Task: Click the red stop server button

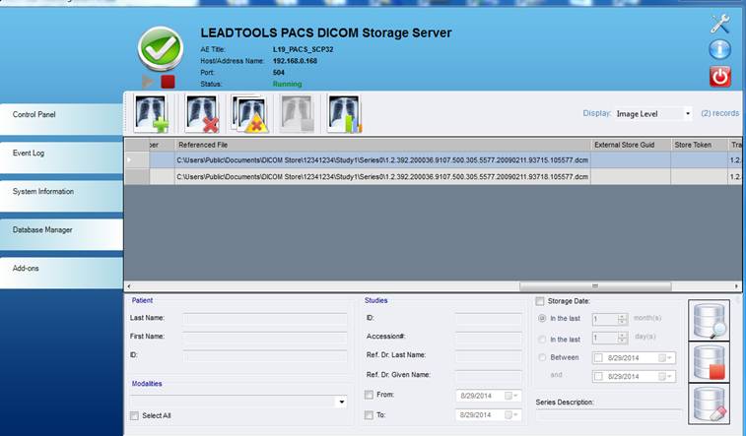Action: [168, 82]
